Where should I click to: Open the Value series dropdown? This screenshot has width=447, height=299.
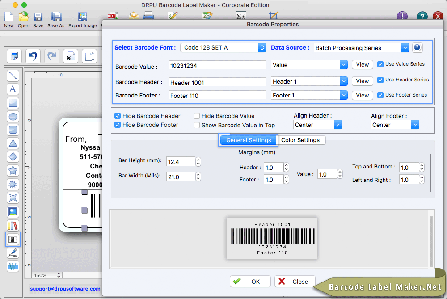point(309,65)
